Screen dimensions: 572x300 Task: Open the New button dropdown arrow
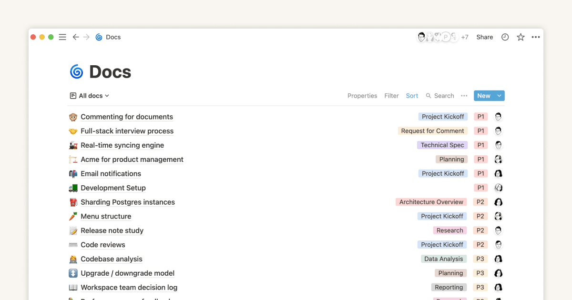tap(499, 96)
